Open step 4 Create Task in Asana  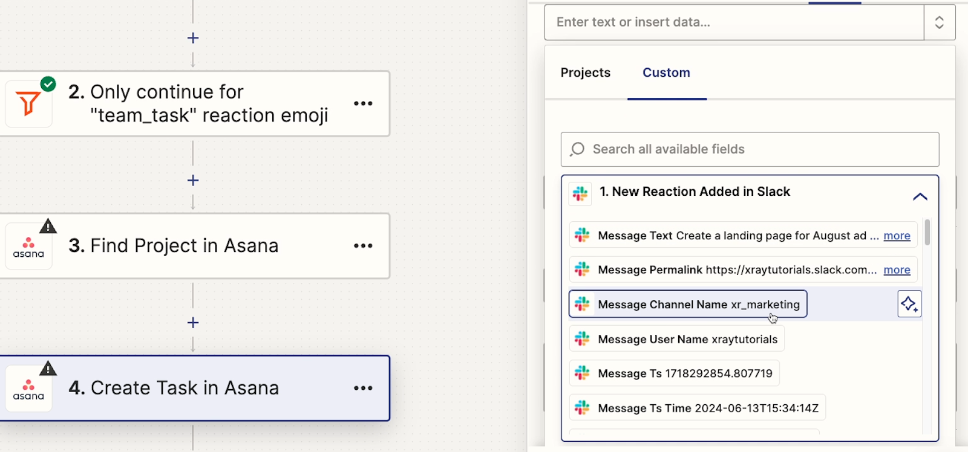[195, 388]
